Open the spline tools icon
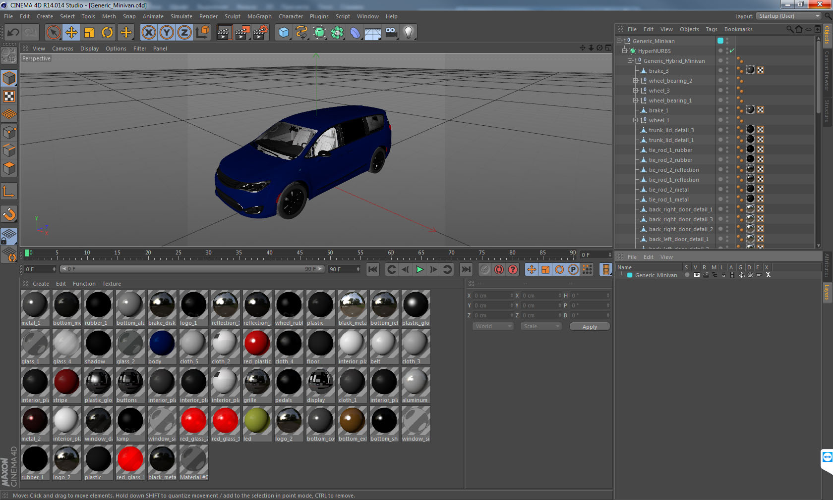The height and width of the screenshot is (500, 833). [301, 33]
